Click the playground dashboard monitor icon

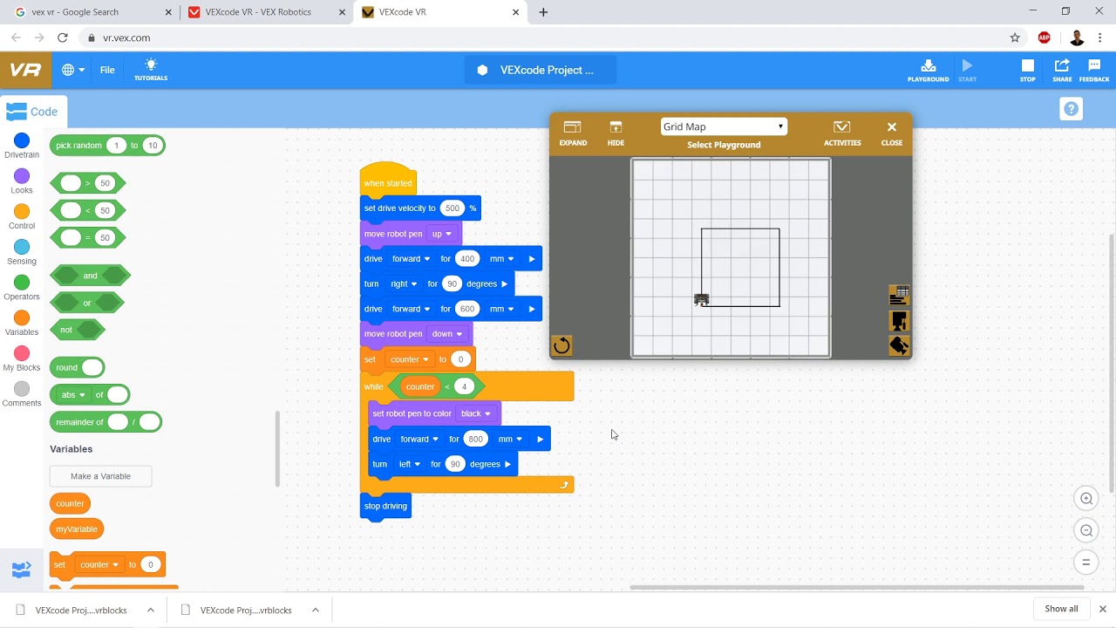(x=899, y=296)
